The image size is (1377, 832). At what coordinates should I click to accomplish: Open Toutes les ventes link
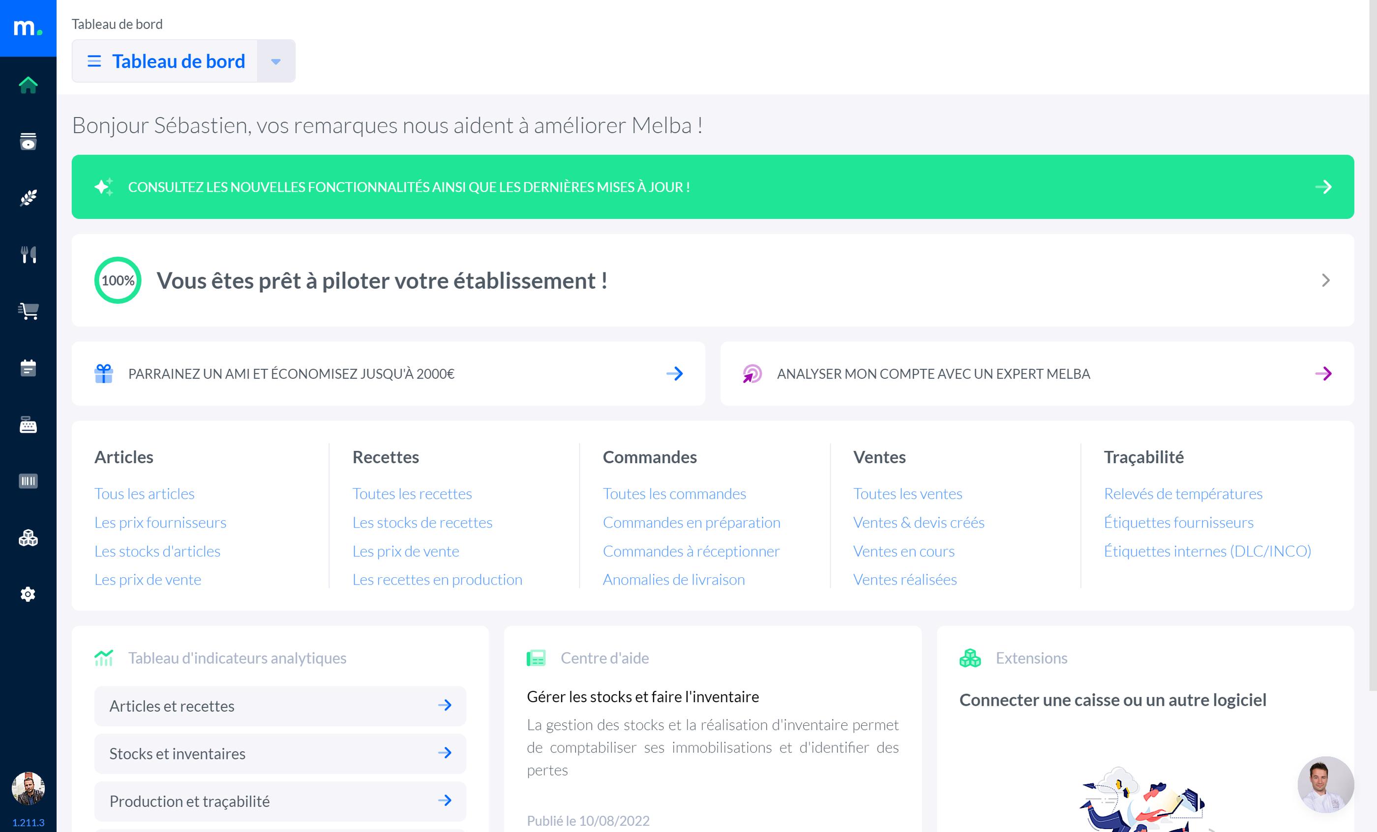(907, 493)
